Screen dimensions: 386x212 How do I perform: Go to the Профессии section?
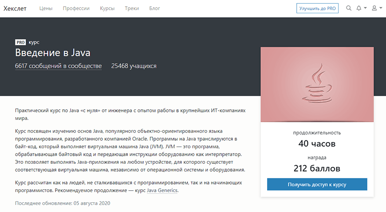tap(76, 8)
